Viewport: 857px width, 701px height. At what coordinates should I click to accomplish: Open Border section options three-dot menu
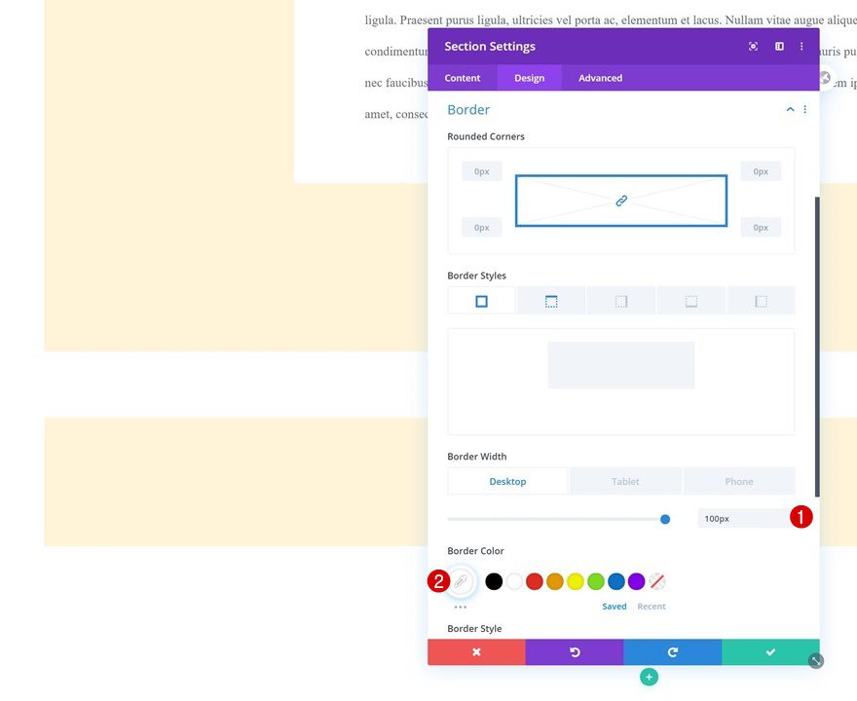(804, 109)
